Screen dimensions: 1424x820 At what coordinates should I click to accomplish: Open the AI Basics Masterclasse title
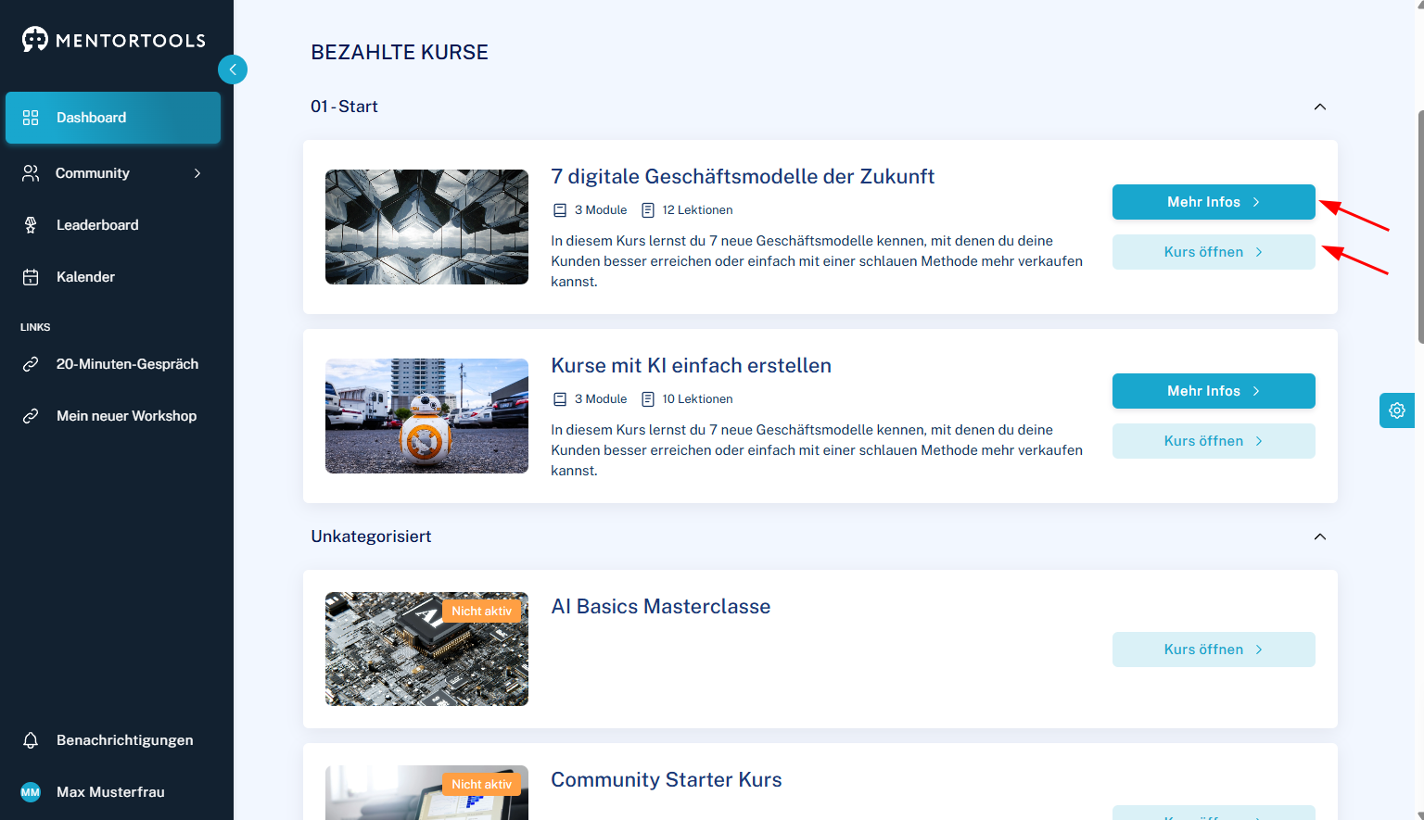661,606
